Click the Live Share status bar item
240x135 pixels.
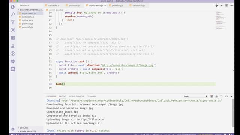tap(27, 134)
